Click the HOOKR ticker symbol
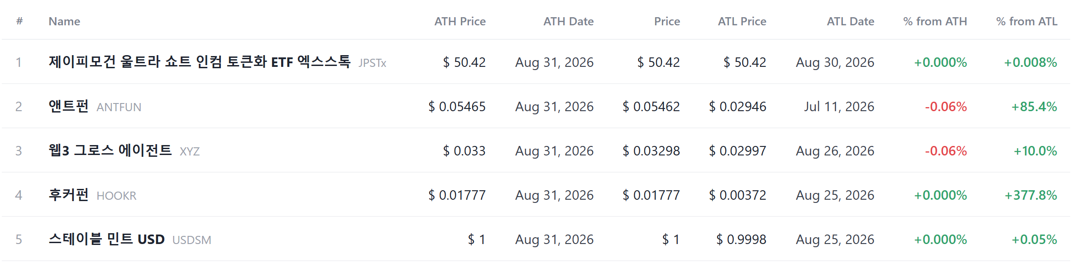 coord(116,196)
